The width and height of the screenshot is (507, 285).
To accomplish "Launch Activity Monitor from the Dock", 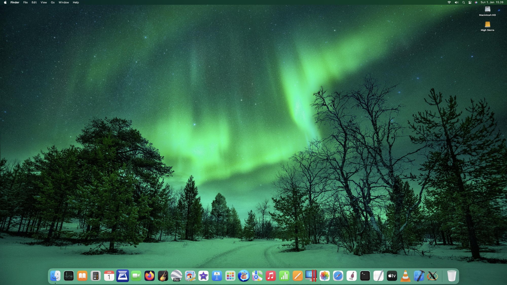I will [x=69, y=276].
